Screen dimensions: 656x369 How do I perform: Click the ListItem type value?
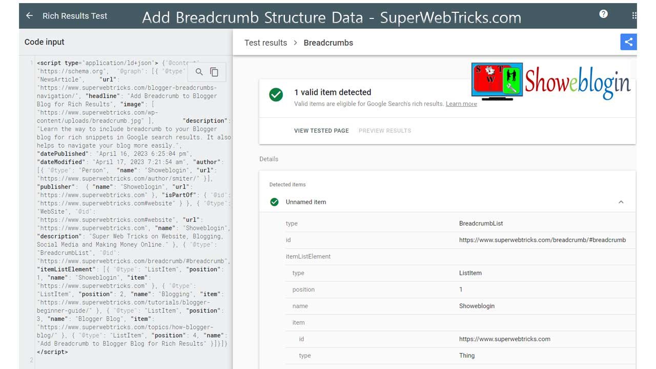470,273
